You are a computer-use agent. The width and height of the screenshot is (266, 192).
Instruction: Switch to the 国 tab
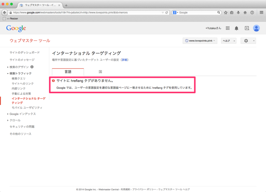100,72
